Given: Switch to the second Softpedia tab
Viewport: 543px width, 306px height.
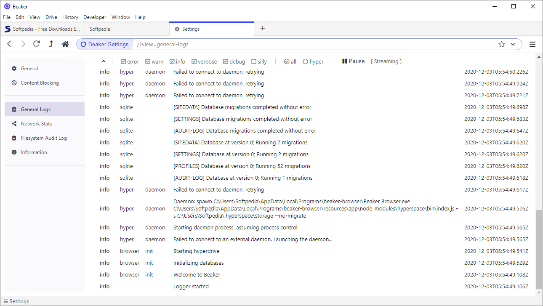Looking at the screenshot, I should pos(127,29).
